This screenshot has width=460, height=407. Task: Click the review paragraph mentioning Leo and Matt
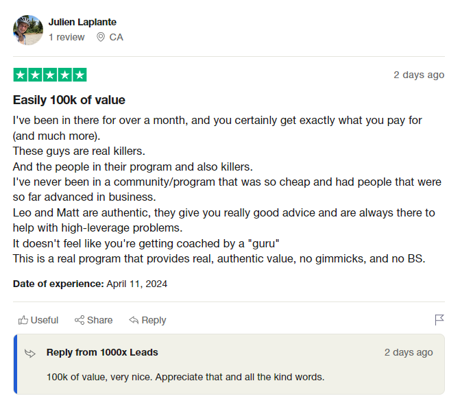pos(223,220)
